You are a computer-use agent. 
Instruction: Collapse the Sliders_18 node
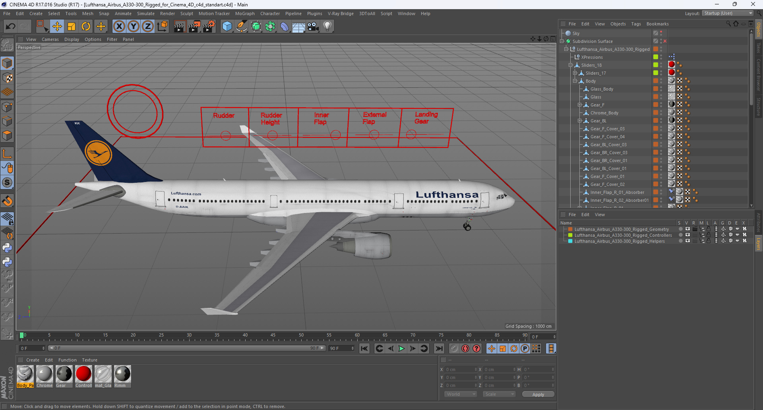coord(571,65)
